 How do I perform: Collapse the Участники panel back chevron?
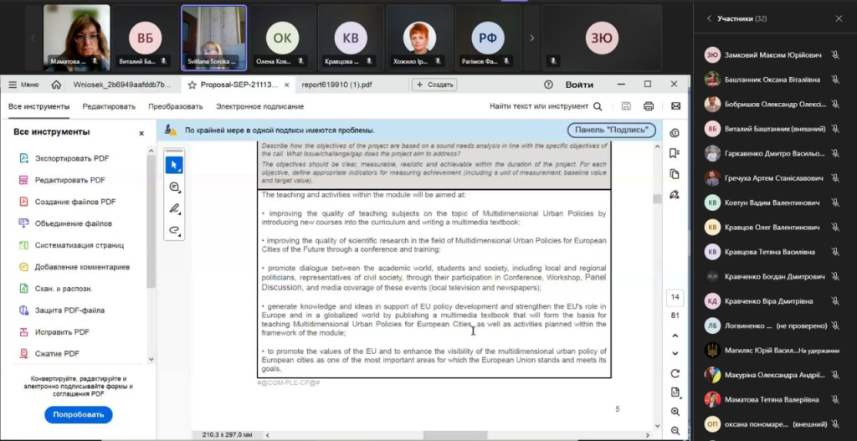pyautogui.click(x=709, y=18)
